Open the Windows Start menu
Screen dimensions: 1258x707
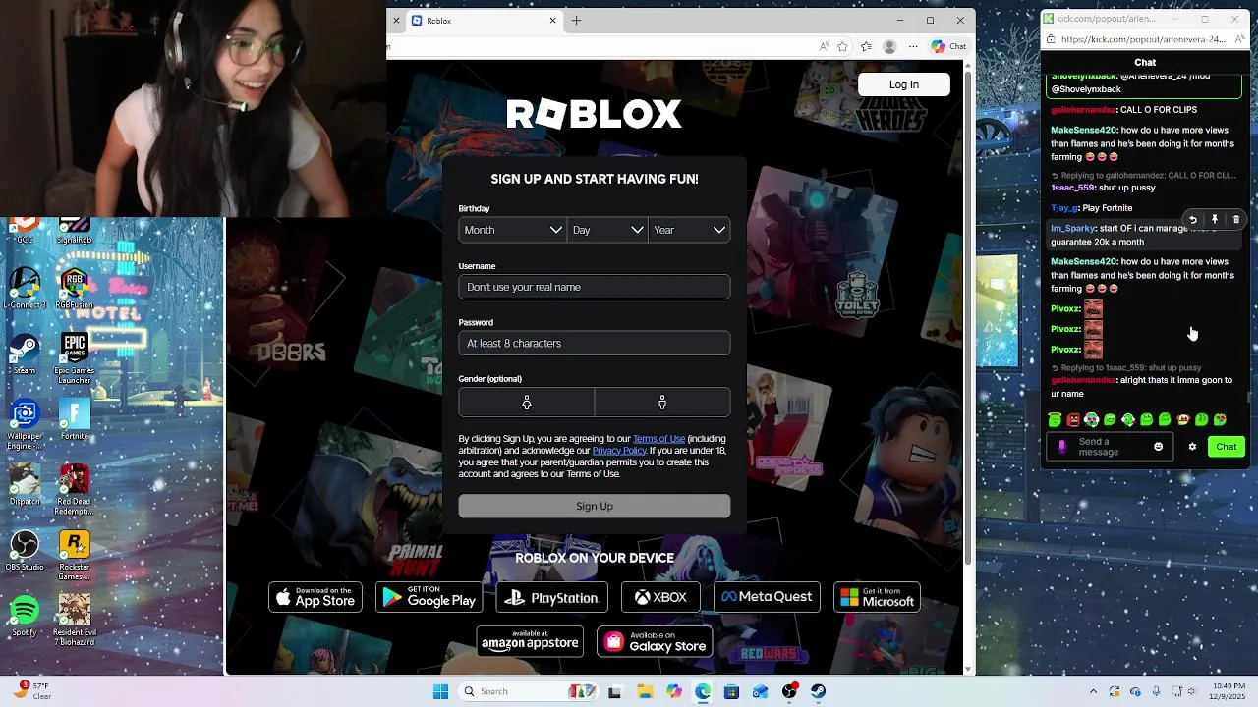pos(440,691)
